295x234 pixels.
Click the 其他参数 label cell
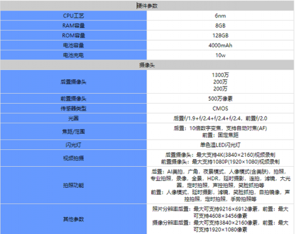74,219
